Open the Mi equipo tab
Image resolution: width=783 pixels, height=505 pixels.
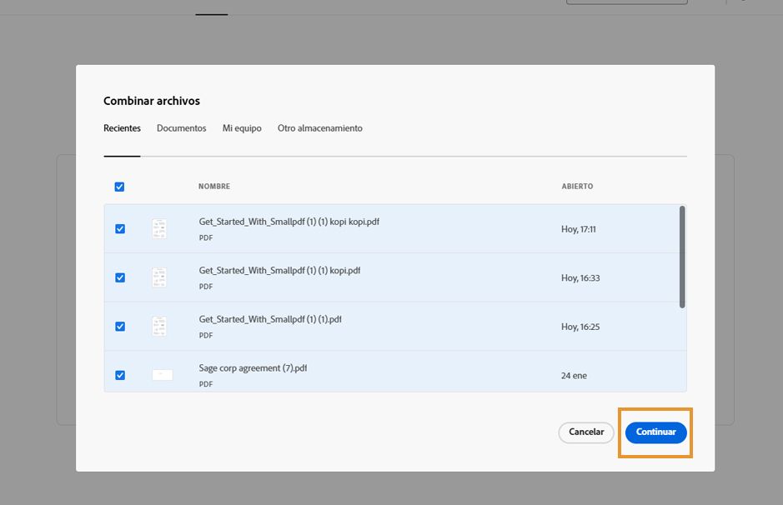[x=242, y=128]
